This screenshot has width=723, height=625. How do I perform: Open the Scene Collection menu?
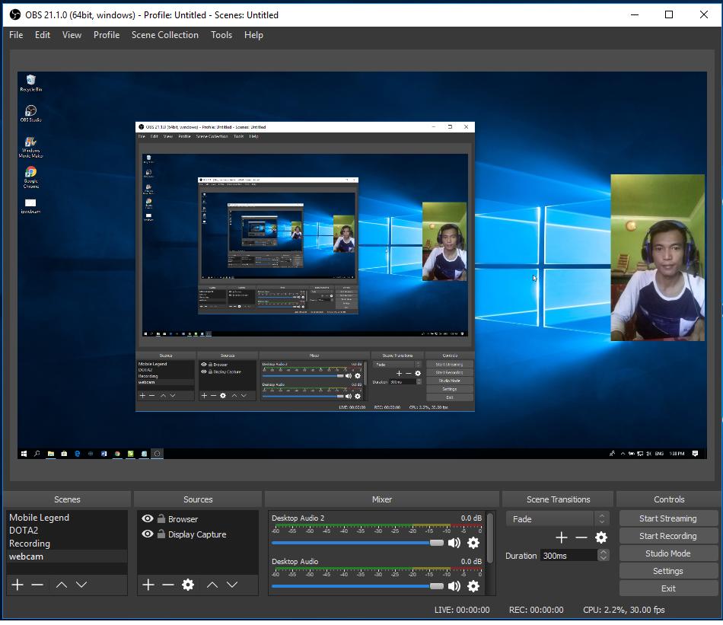[x=164, y=35]
